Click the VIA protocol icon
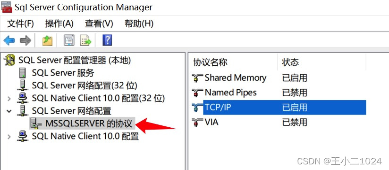The image size is (389, 170). point(197,123)
